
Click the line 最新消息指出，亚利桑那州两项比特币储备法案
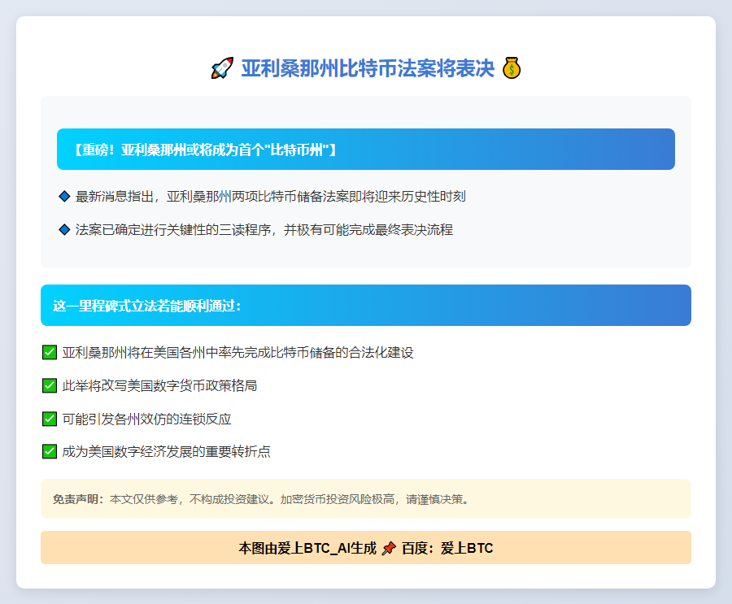tap(271, 197)
